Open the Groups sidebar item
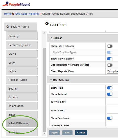The height and width of the screenshot is (139, 118). [x=22, y=97]
